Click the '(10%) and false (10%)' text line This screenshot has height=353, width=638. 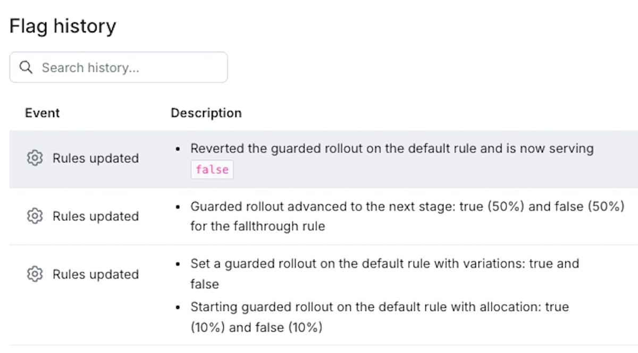(256, 328)
